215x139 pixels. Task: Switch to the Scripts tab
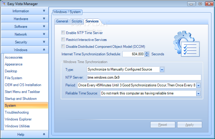[77, 21]
